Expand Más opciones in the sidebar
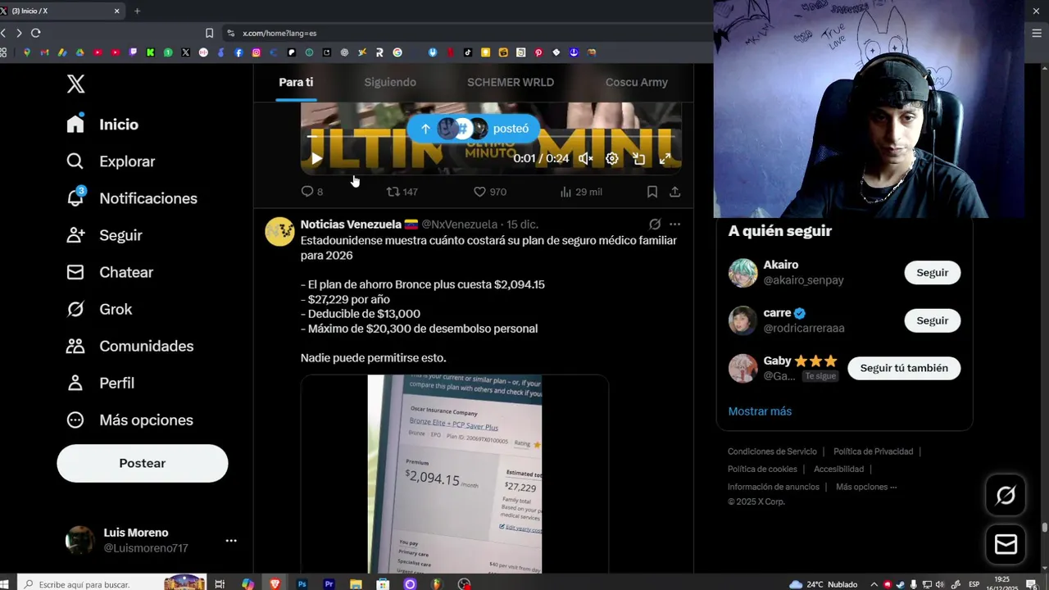Screen dimensions: 1049x590 pyautogui.click(x=131, y=420)
